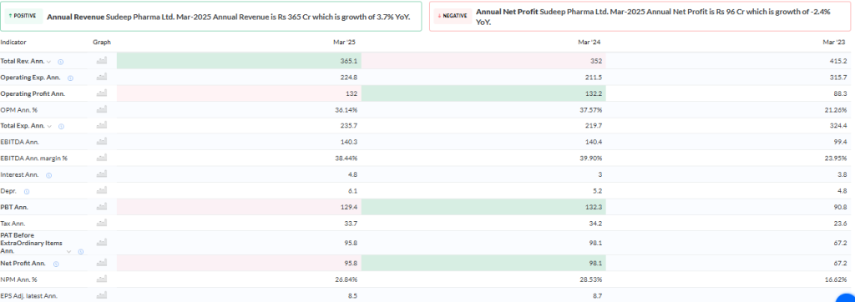Open the graph icon for Total Rev. Ann.

pos(101,61)
